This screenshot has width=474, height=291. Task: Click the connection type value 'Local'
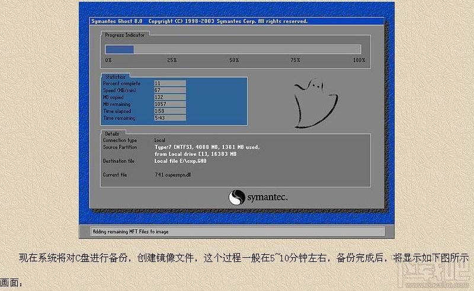coord(159,140)
